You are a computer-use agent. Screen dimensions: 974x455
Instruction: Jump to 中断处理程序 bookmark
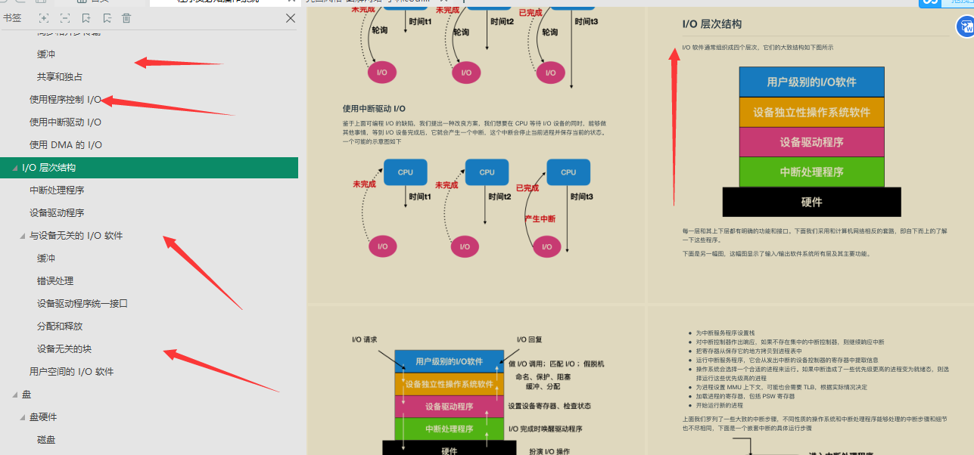click(57, 190)
